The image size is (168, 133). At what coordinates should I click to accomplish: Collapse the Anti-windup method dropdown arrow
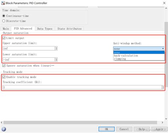163,49
